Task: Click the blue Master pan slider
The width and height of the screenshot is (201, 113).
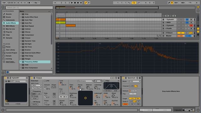Action: [189, 36]
